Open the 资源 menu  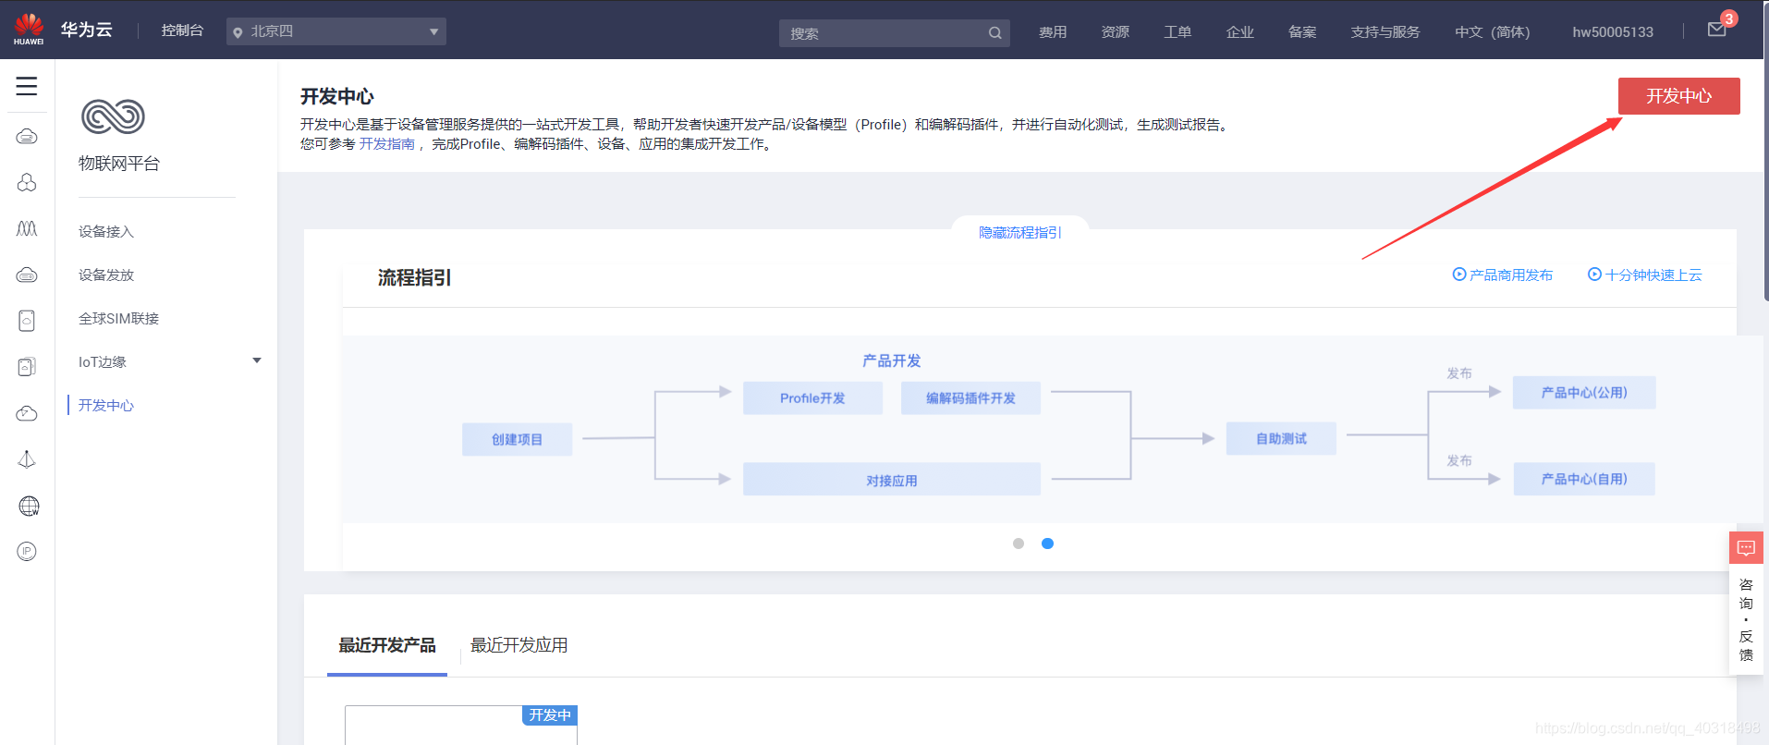pyautogui.click(x=1116, y=32)
